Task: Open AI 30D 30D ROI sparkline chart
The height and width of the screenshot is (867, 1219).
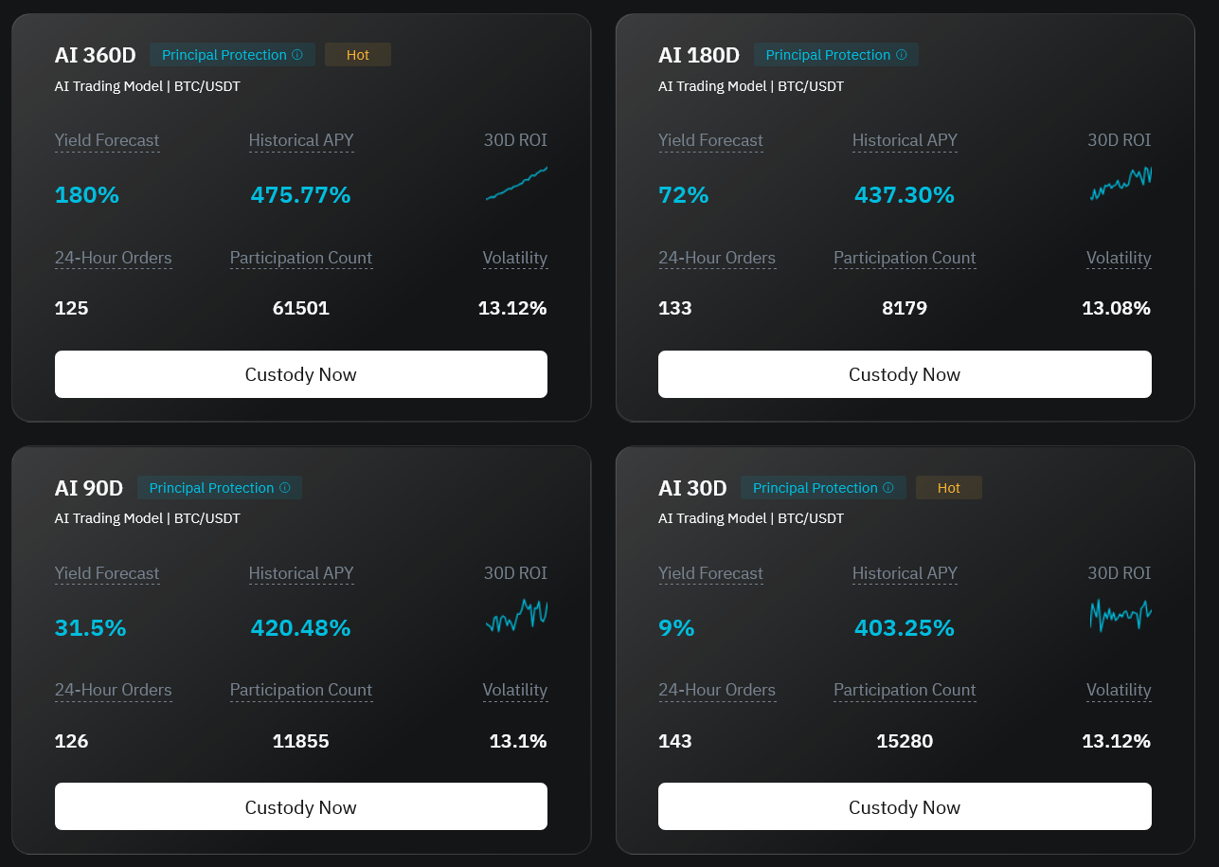Action: [1120, 616]
